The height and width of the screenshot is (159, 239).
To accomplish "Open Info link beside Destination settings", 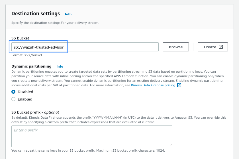I will pos(68,14).
